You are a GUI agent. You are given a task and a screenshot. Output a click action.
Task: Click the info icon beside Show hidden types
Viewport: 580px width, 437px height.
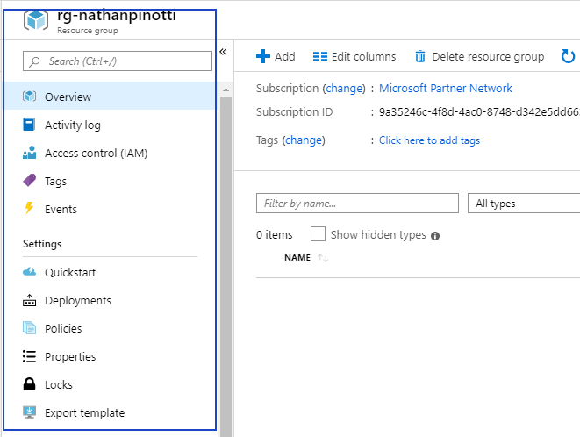tap(435, 236)
